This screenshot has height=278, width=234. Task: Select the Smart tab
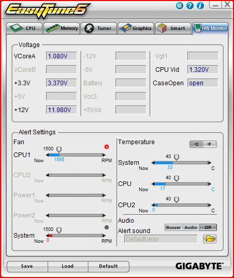[173, 28]
